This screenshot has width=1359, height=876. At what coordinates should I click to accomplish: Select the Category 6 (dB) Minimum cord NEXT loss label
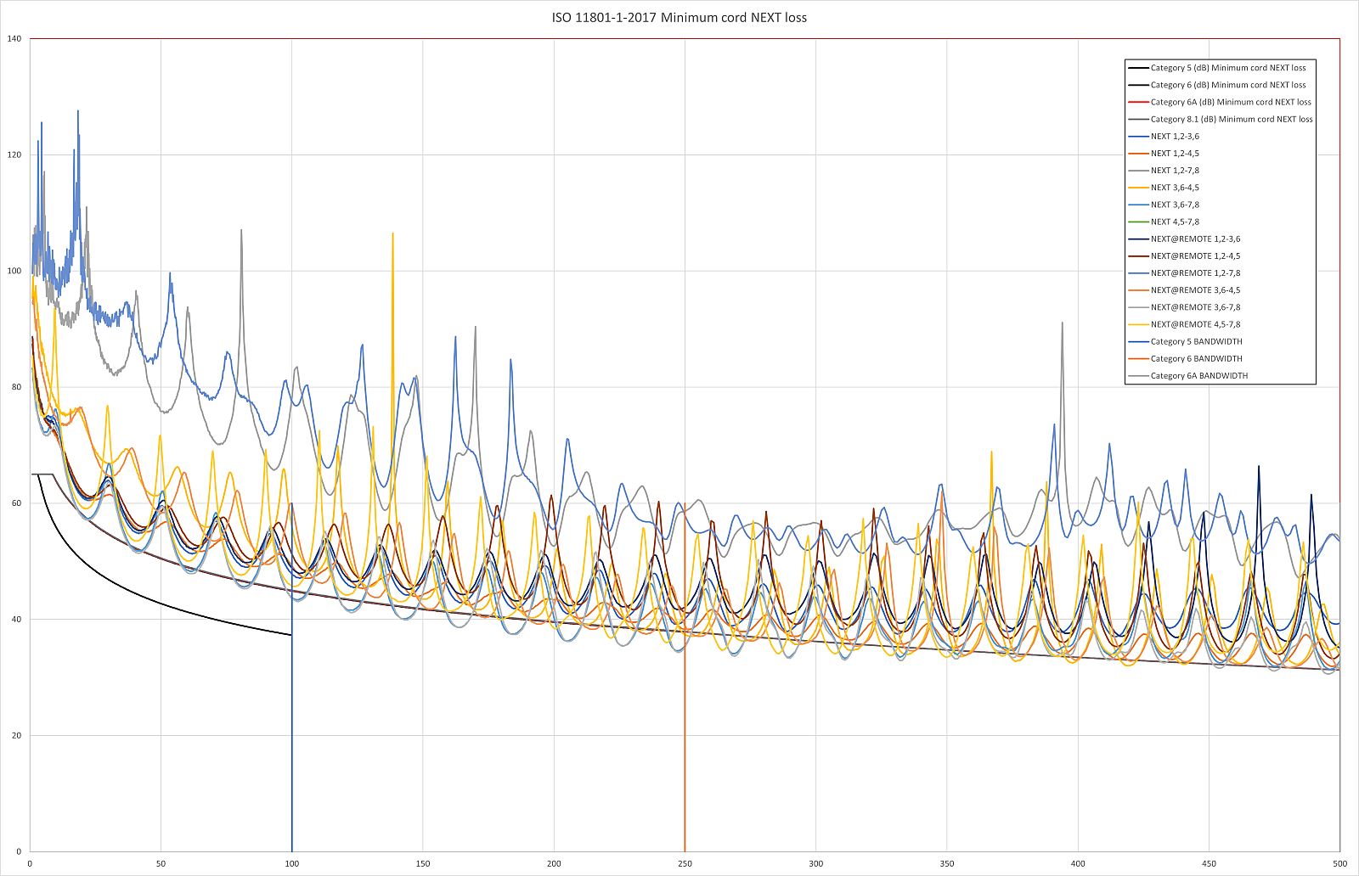click(x=1227, y=85)
